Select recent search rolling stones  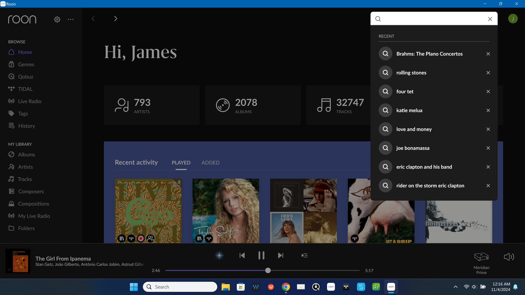(x=411, y=73)
